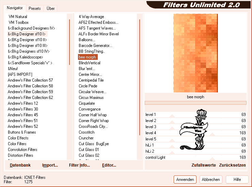Click Import... link
This screenshot has width=252, height=187.
(x=50, y=165)
